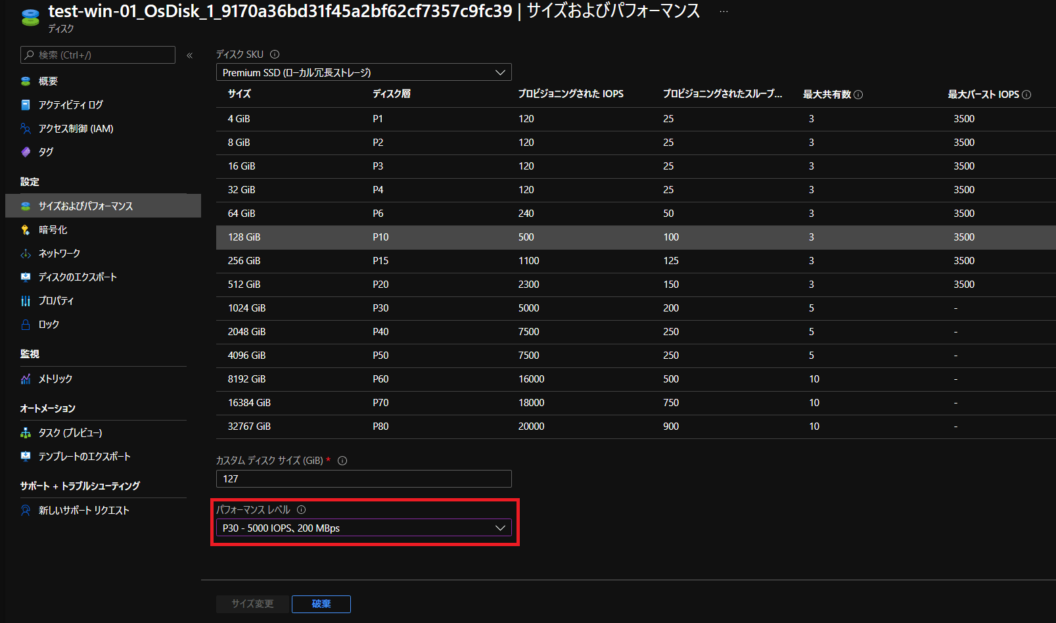Click the プロパティ bars icon
1056x623 pixels.
click(26, 301)
